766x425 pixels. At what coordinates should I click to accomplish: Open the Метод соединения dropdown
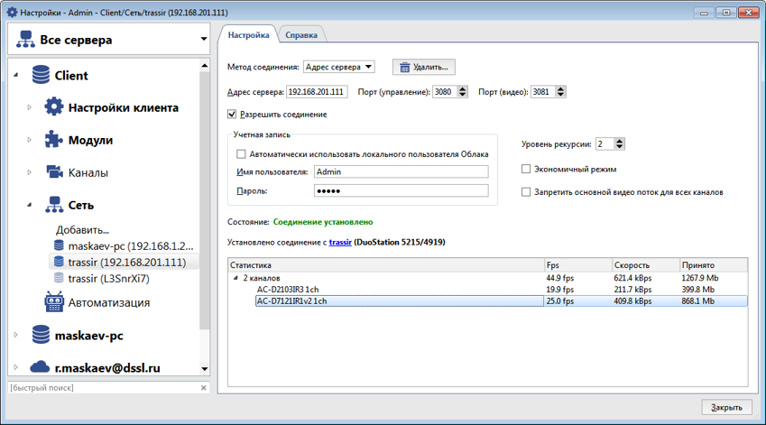click(338, 68)
